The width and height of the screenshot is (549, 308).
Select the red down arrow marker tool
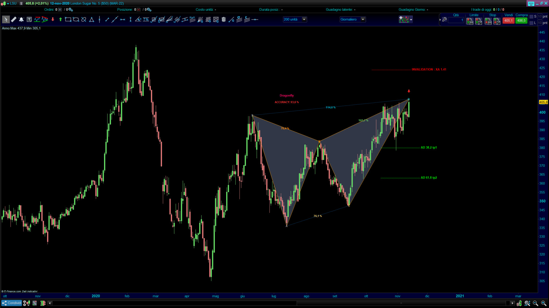[53, 19]
